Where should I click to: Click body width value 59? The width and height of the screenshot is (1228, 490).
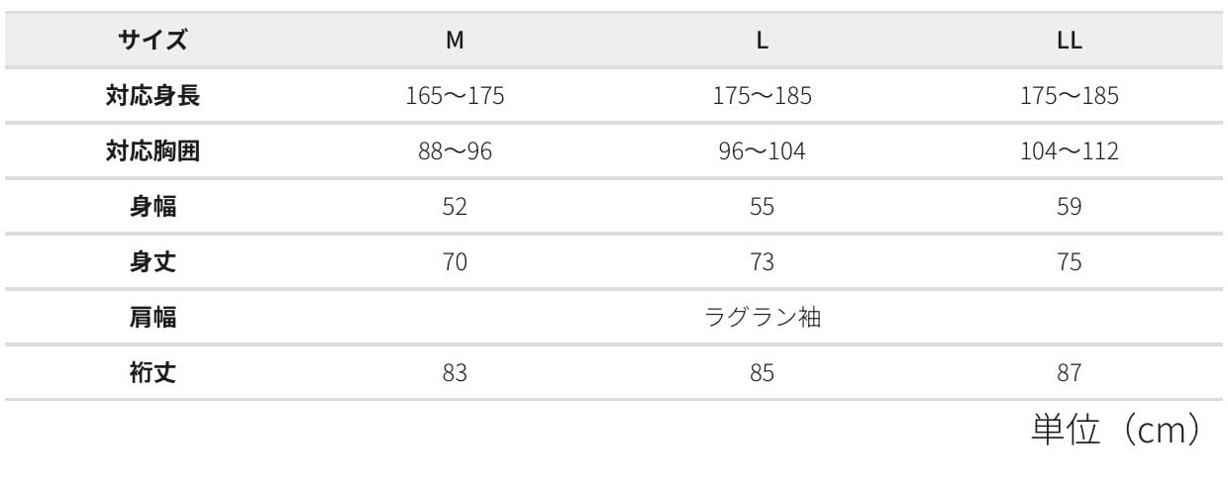[1069, 207]
